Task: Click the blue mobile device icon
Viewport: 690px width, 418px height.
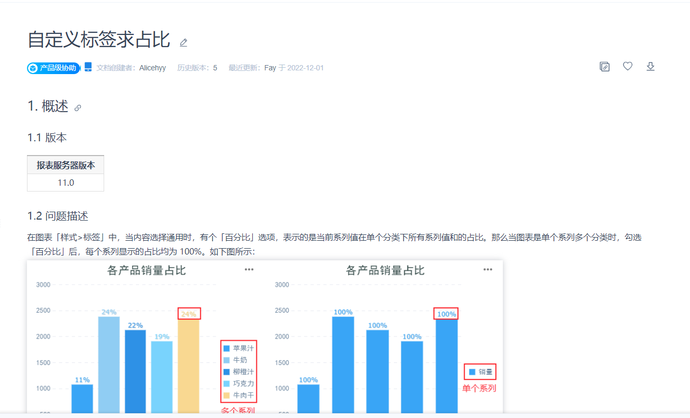Action: click(x=88, y=67)
